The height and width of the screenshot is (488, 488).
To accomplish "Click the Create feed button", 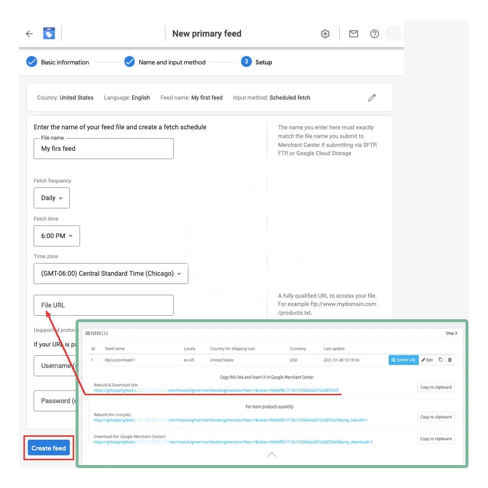I will point(49,448).
